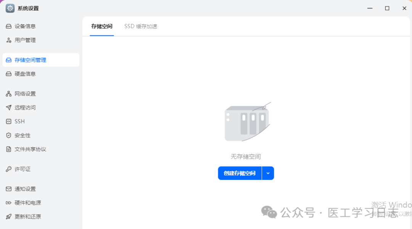Select the 硬件和电源 section
The width and height of the screenshot is (412, 229).
point(26,202)
